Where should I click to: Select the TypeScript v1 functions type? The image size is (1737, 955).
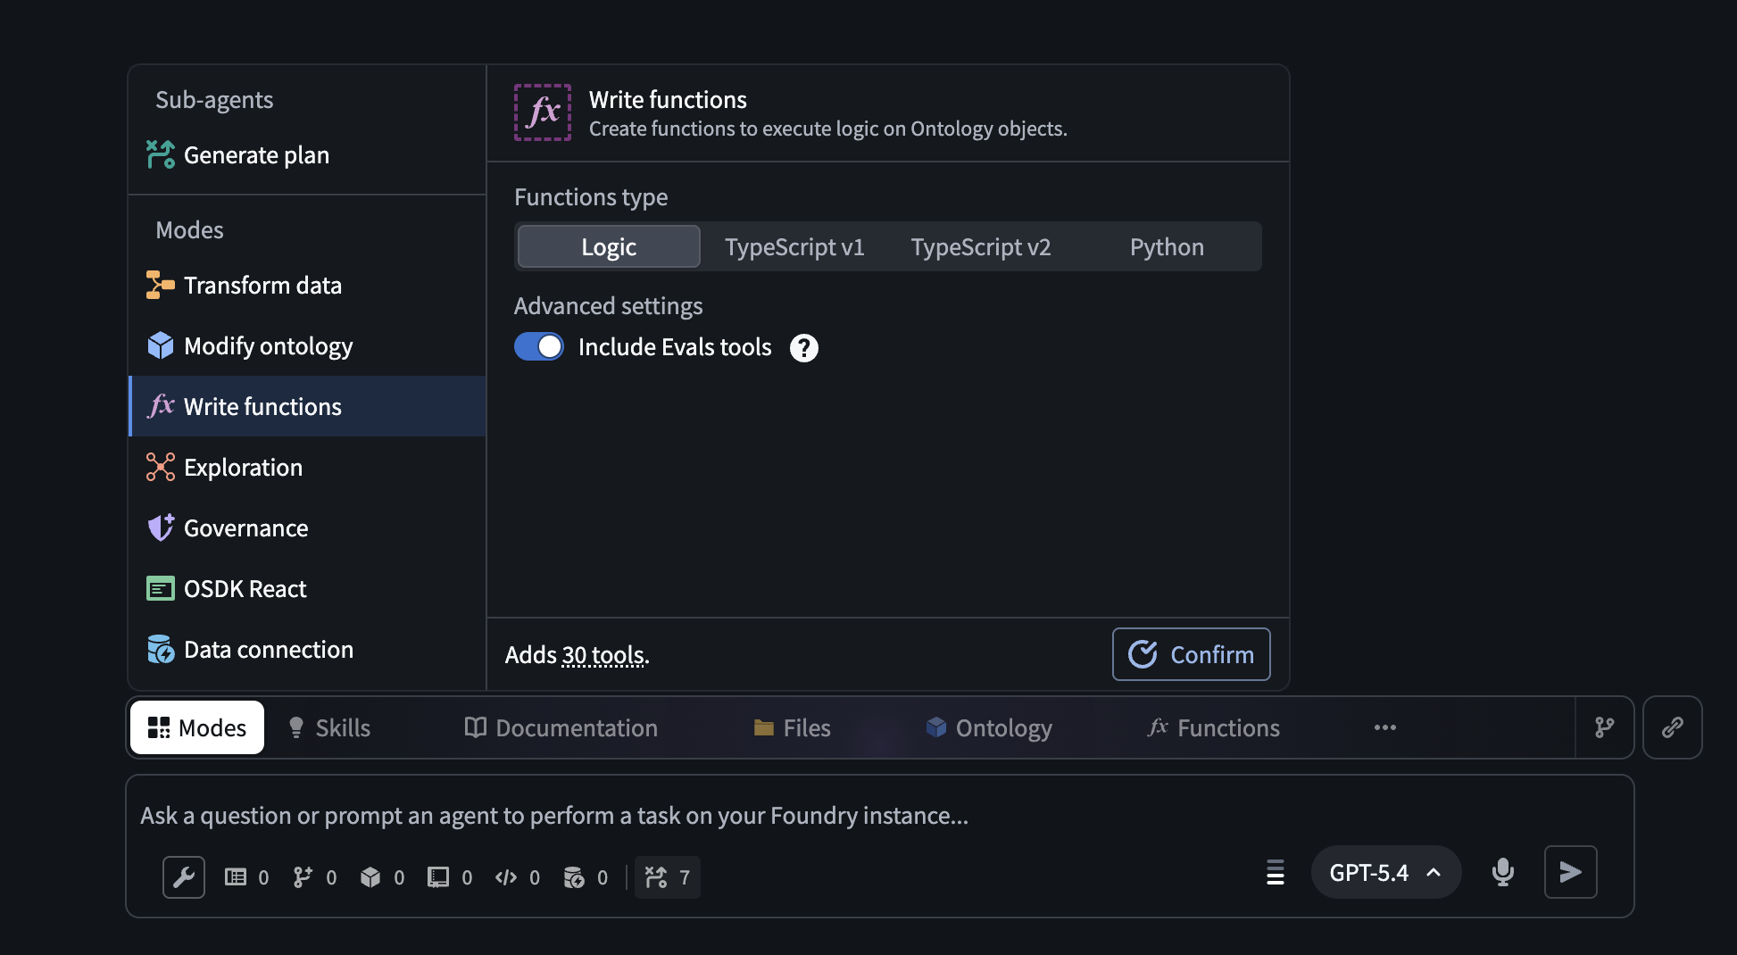click(x=795, y=246)
